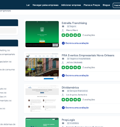Go to Planos e Preços page

click(x=92, y=5)
